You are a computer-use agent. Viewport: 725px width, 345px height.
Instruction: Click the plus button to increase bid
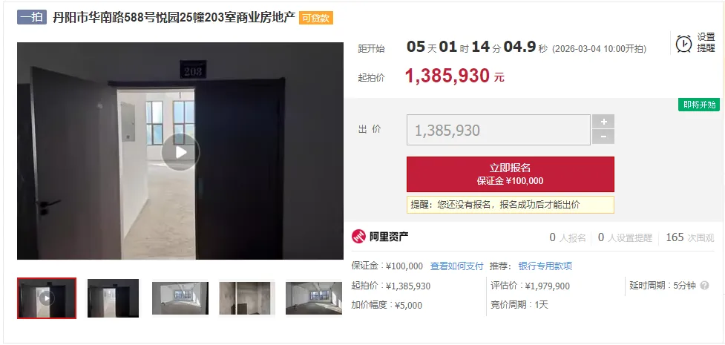tap(603, 122)
